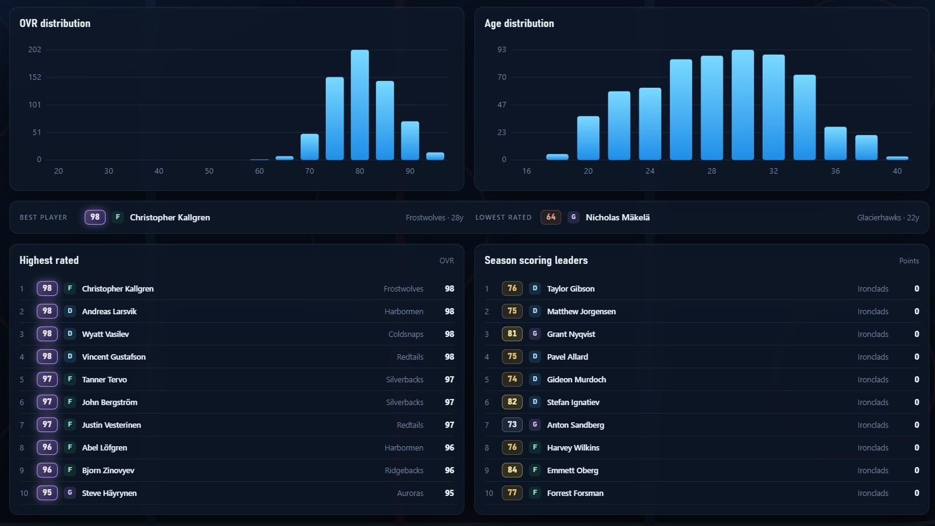Click the 82 badge beside Stefan Ignatiev
Screen dimensions: 935x526
(512, 402)
